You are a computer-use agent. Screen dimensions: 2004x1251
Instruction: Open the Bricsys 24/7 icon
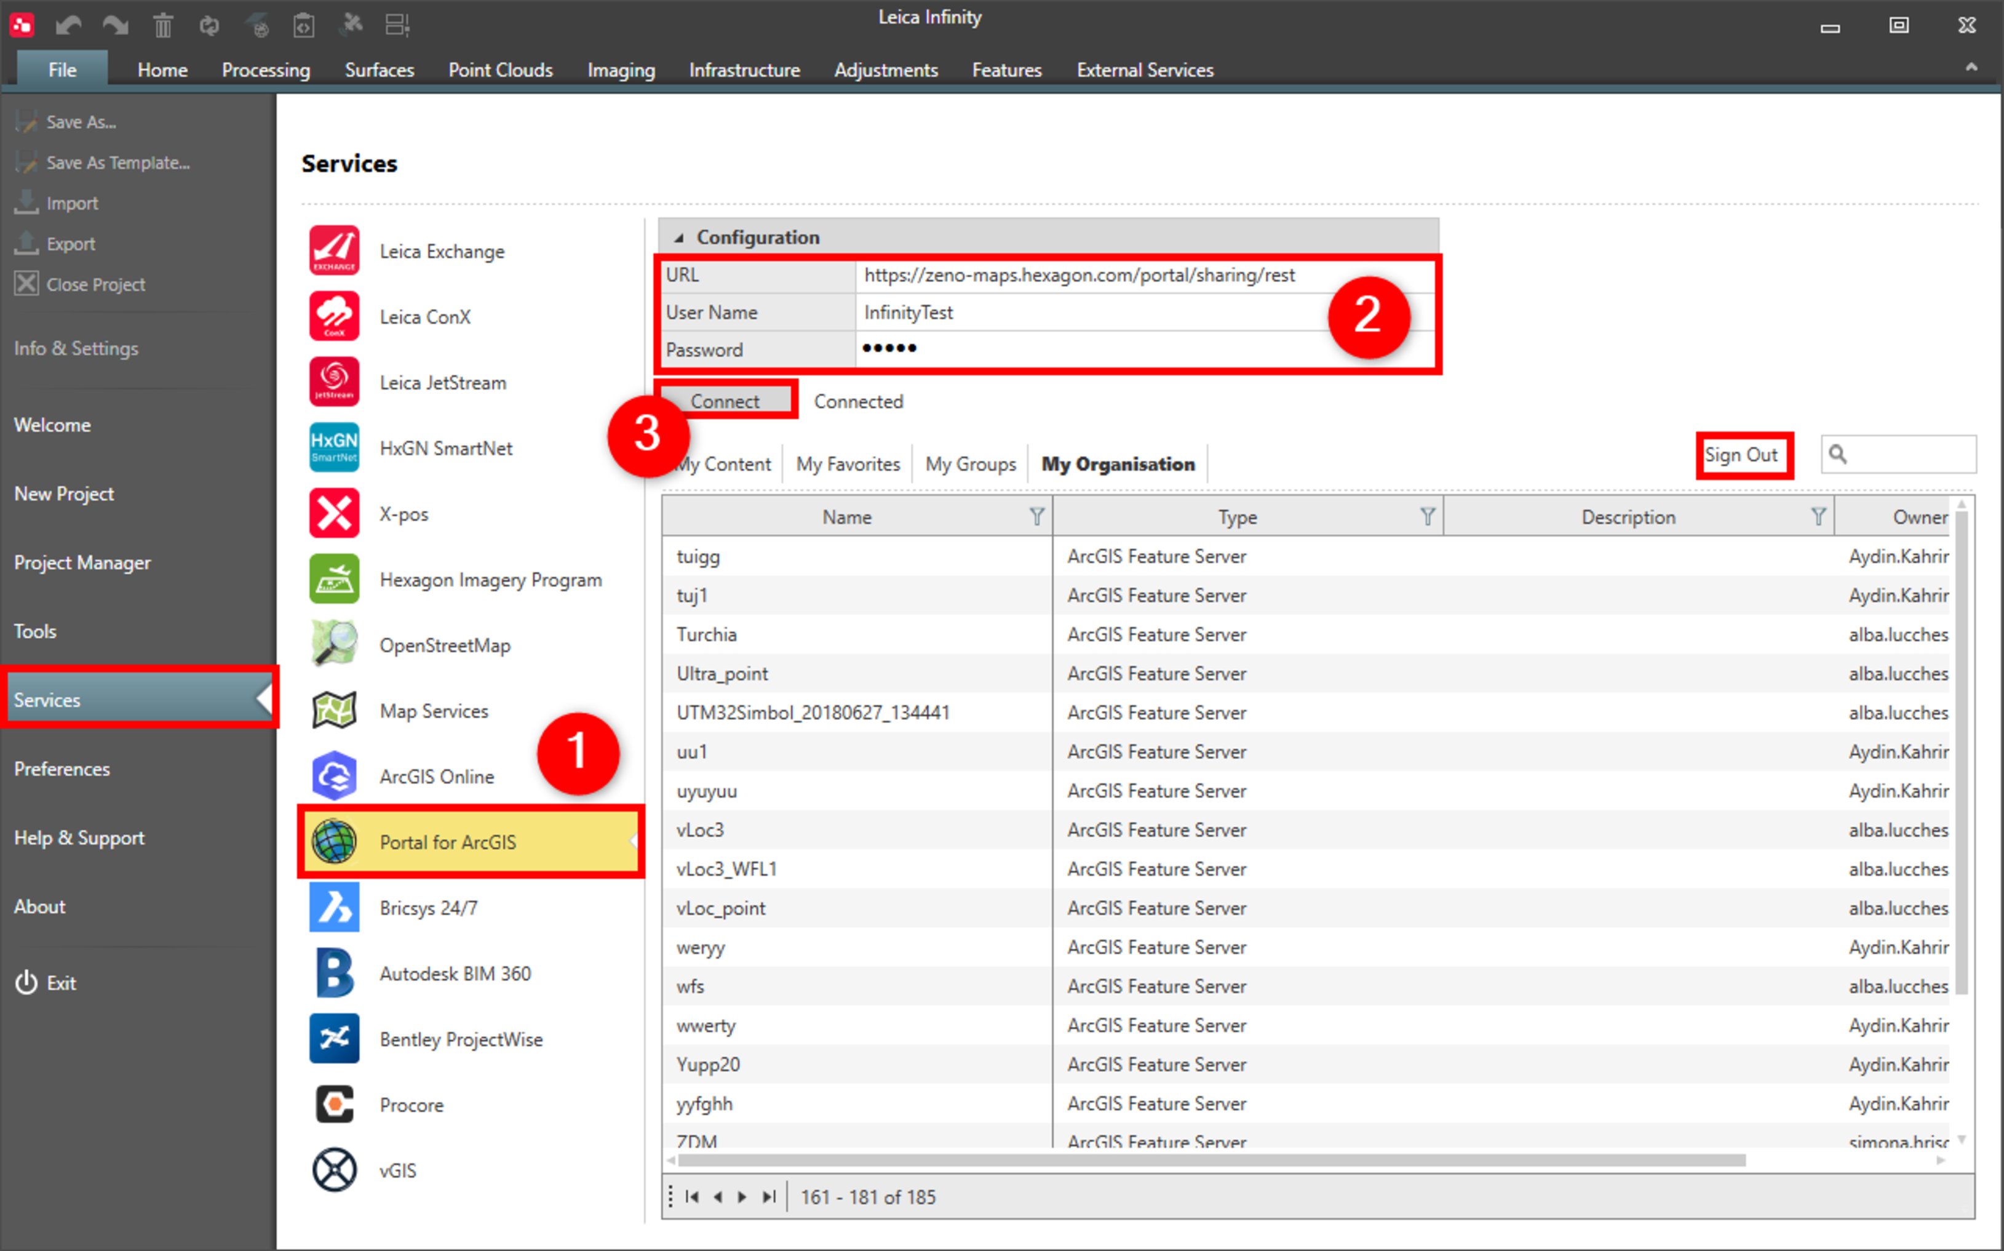(334, 907)
